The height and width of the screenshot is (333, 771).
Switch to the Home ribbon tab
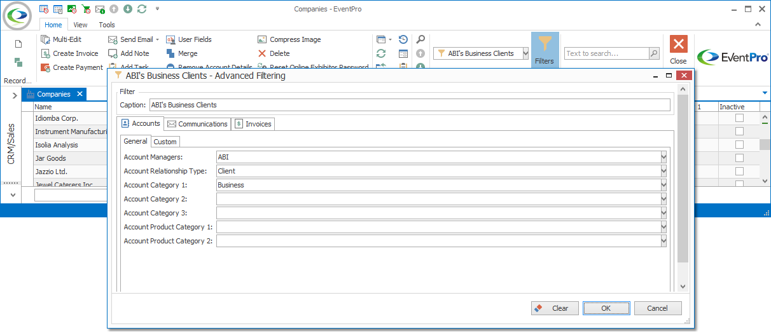[x=53, y=25]
